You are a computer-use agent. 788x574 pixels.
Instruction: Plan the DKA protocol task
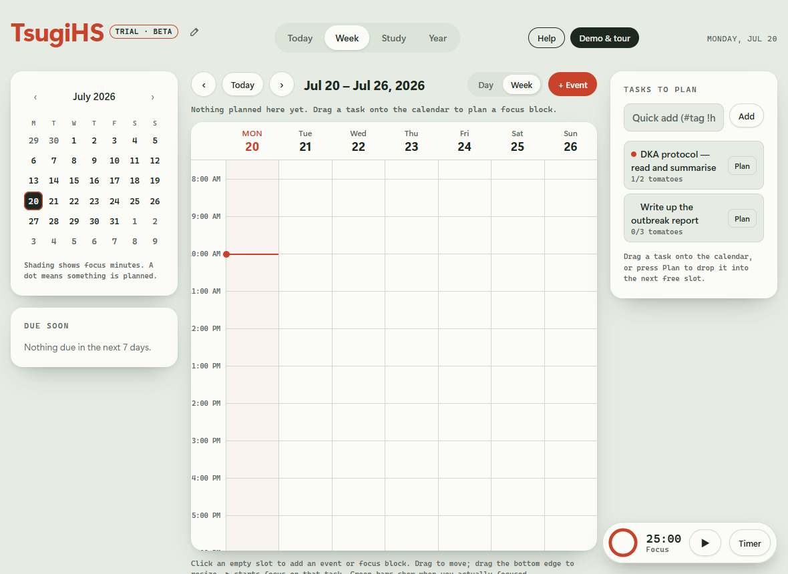click(742, 166)
